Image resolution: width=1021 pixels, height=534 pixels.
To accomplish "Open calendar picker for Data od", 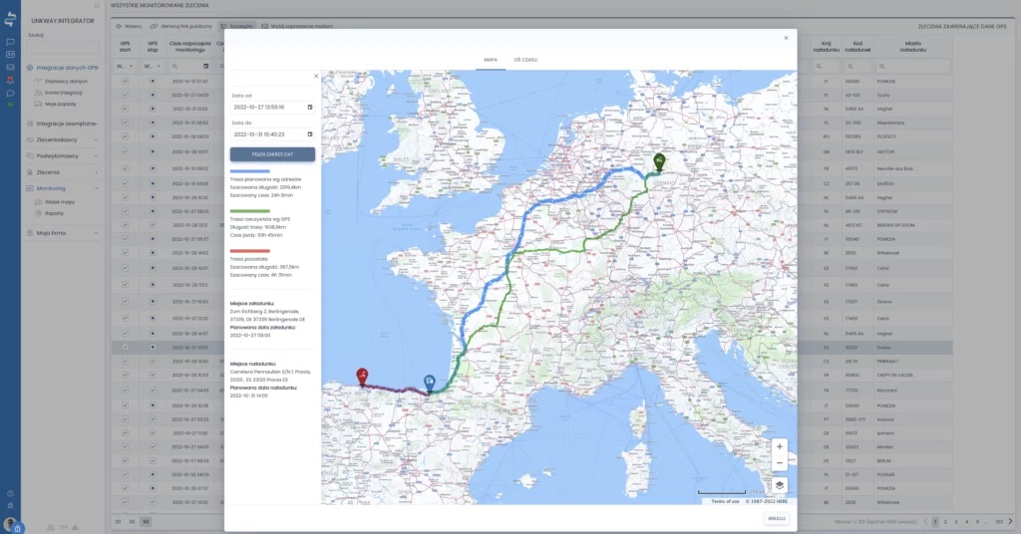I will [310, 107].
